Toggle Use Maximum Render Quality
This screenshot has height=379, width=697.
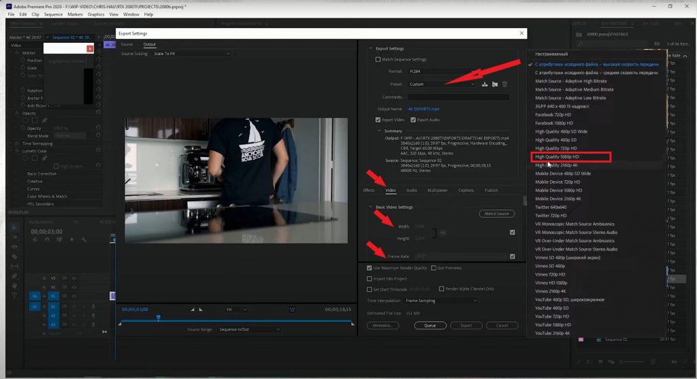tap(370, 268)
